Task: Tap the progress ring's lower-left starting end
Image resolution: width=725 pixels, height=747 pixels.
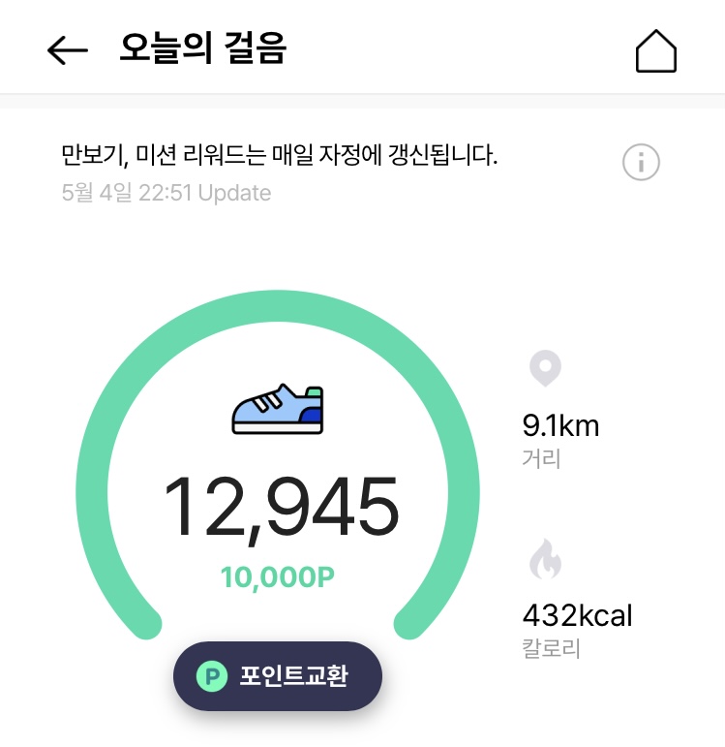Action: tap(144, 623)
